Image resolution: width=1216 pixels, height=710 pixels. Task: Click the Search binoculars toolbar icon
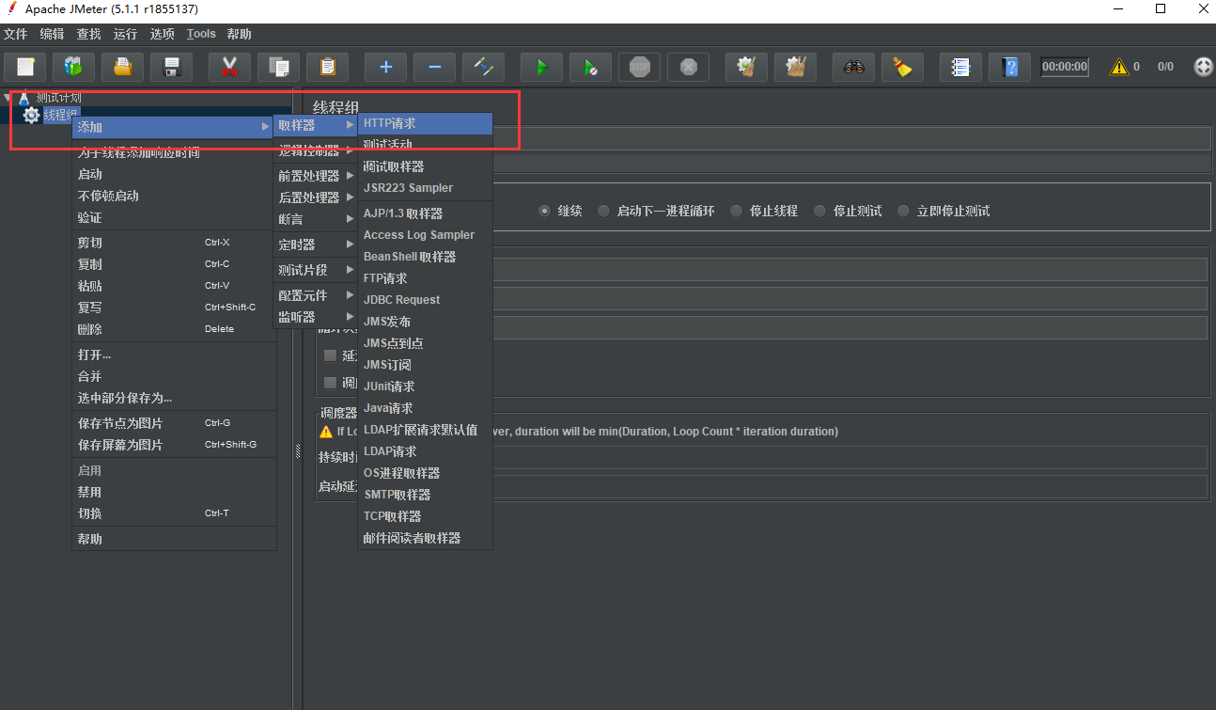(x=853, y=67)
